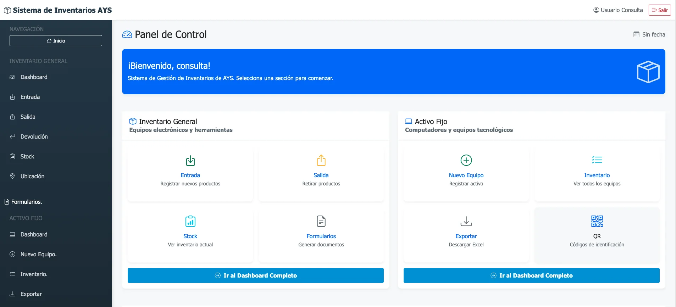Click the Salida icon in the sidebar
The width and height of the screenshot is (676, 307).
pyautogui.click(x=12, y=117)
